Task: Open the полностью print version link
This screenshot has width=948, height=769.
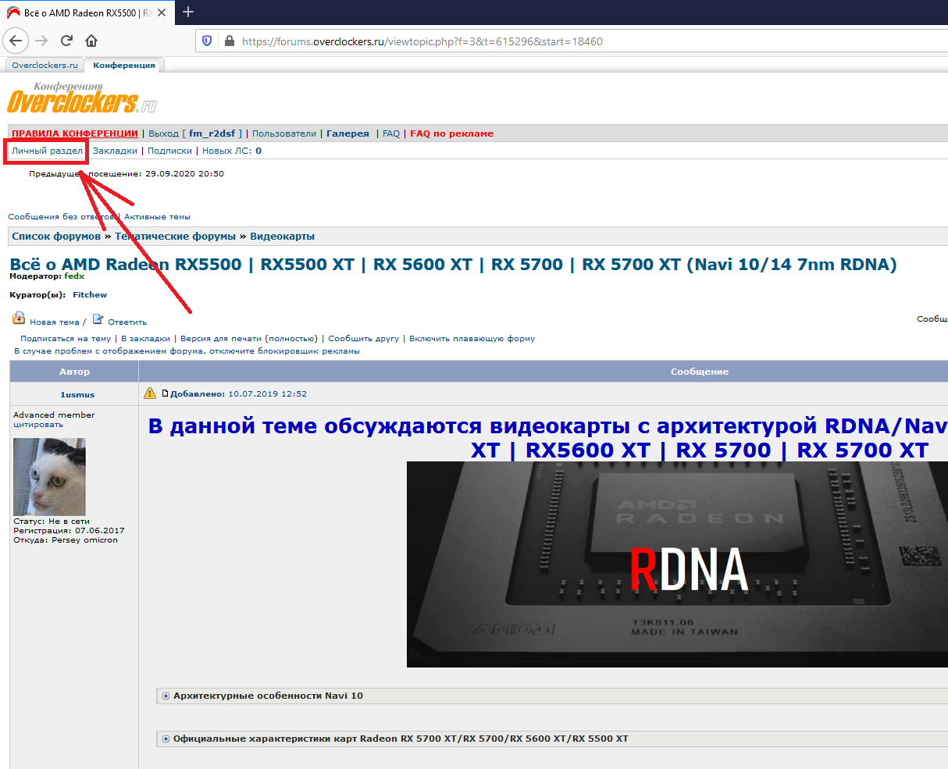Action: click(x=290, y=339)
